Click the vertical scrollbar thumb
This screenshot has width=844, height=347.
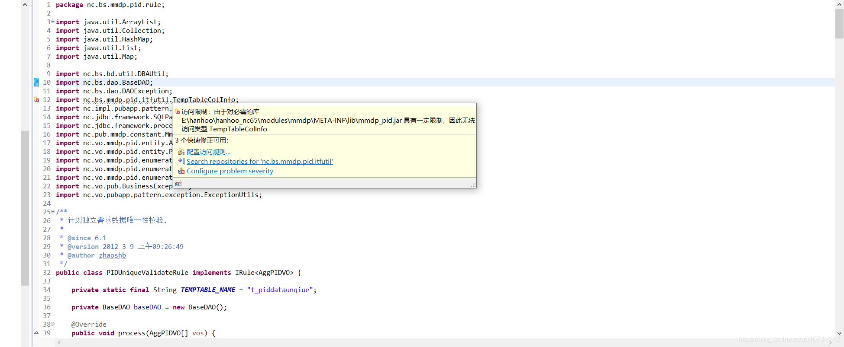pyautogui.click(x=840, y=24)
